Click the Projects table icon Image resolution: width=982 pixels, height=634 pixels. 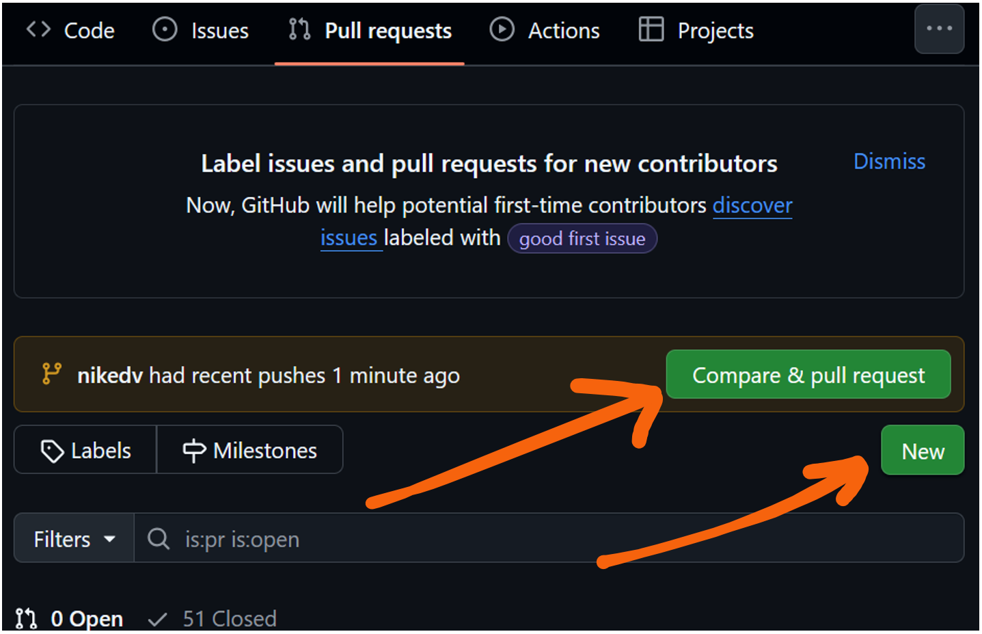click(651, 29)
